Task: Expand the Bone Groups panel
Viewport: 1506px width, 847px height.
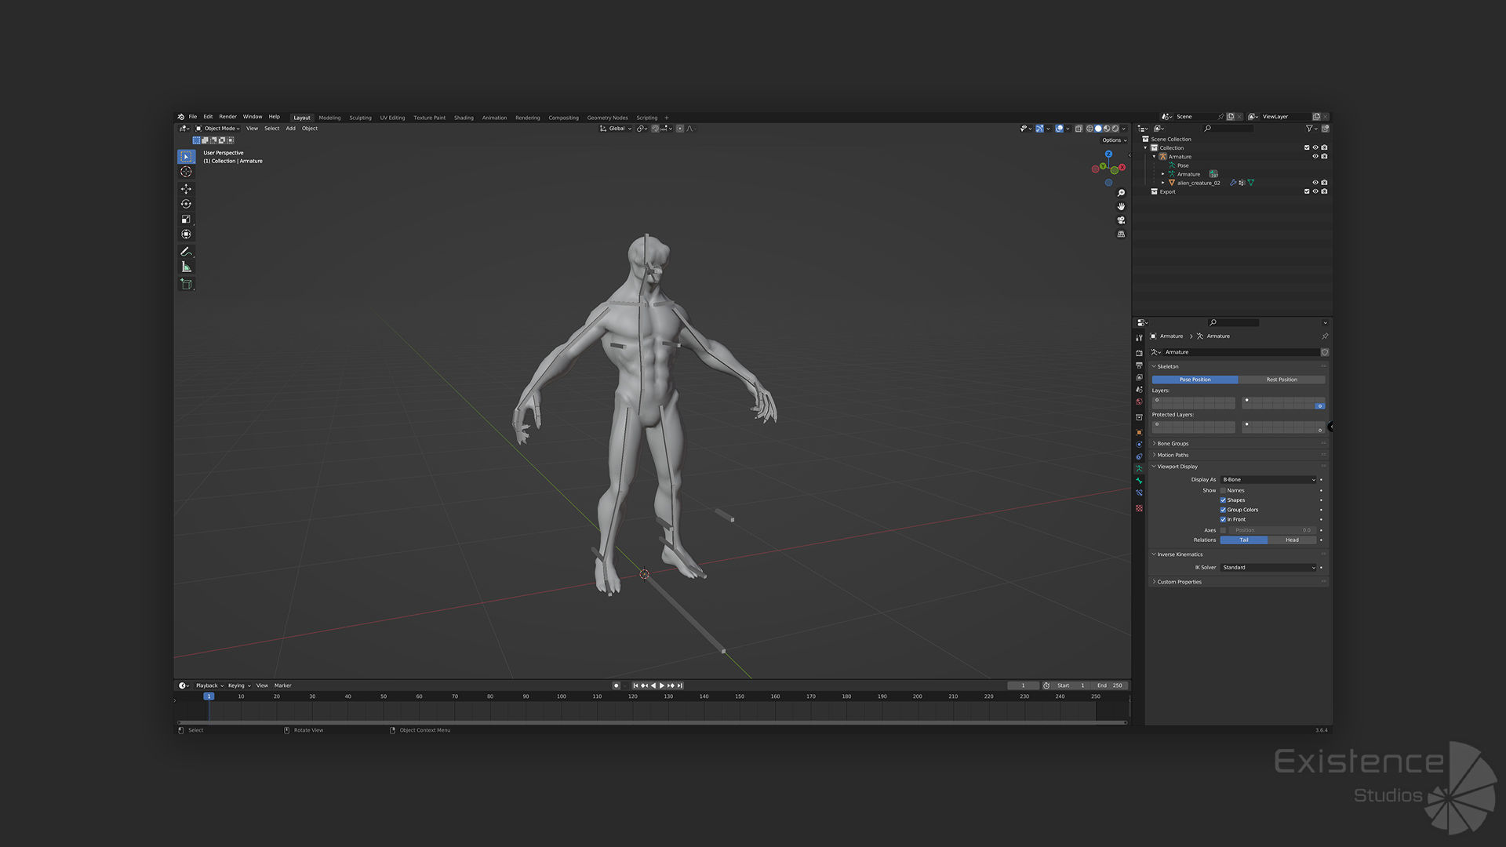Action: pyautogui.click(x=1171, y=443)
